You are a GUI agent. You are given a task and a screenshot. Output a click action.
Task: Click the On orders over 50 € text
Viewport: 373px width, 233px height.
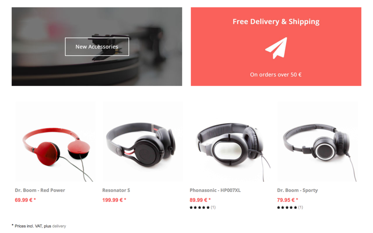coord(276,75)
